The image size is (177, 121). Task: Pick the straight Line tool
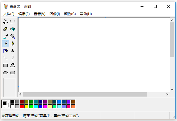[6, 58]
